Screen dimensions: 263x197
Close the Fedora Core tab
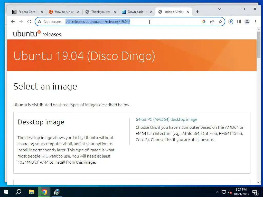coord(42,12)
